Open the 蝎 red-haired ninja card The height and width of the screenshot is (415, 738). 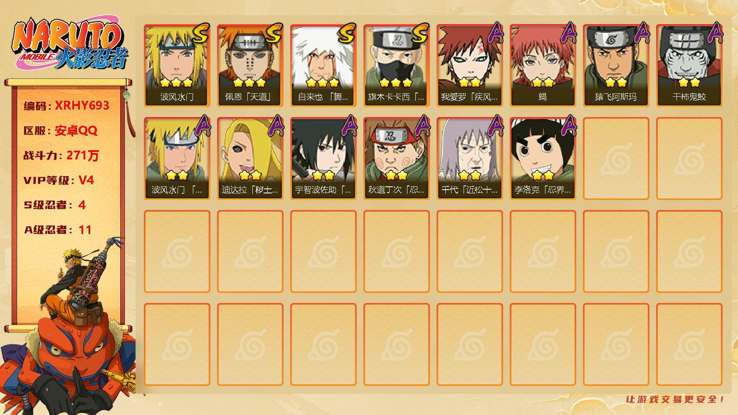click(x=543, y=66)
